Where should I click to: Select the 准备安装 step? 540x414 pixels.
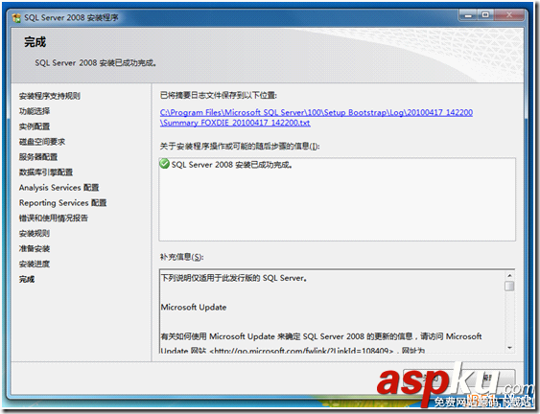35,248
